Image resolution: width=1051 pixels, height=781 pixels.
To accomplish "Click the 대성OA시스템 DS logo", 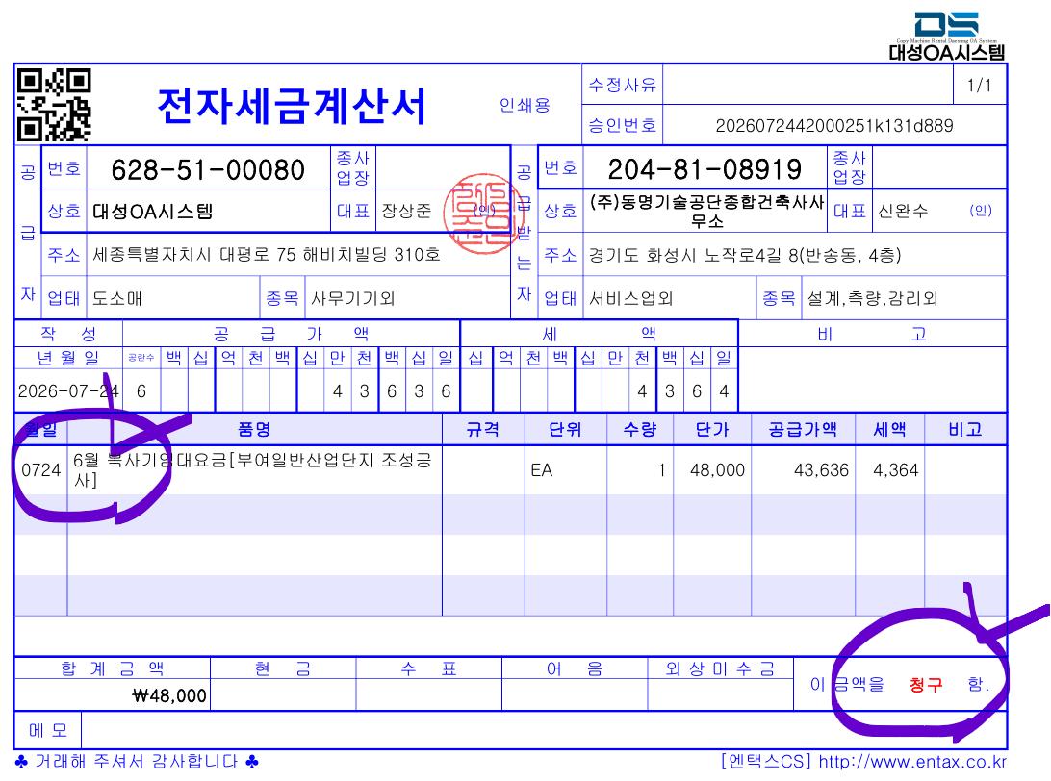I will 946,37.
